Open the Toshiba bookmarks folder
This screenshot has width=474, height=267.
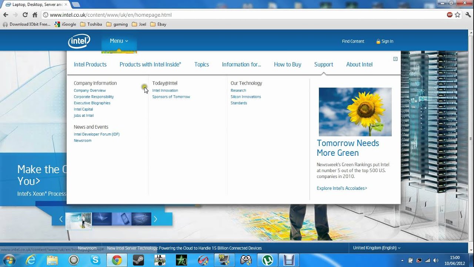91,24
